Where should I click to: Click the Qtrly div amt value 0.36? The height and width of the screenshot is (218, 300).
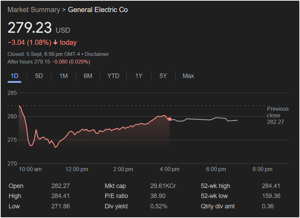pyautogui.click(x=268, y=206)
